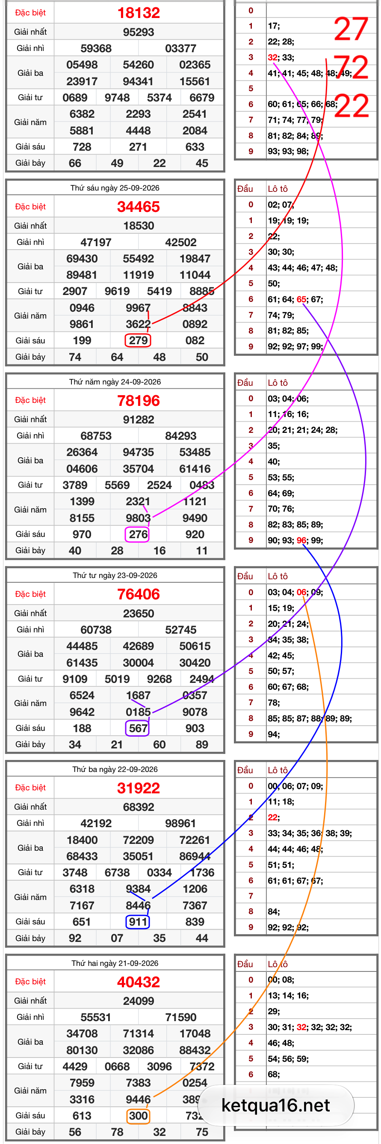Image resolution: width=381 pixels, height=1144 pixels.
Task: Click sixth prize number 970
Action: click(82, 534)
